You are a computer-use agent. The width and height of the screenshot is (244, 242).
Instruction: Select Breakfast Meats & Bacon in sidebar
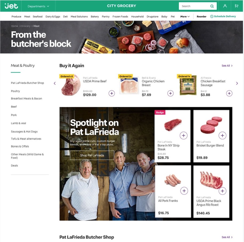tap(27, 99)
